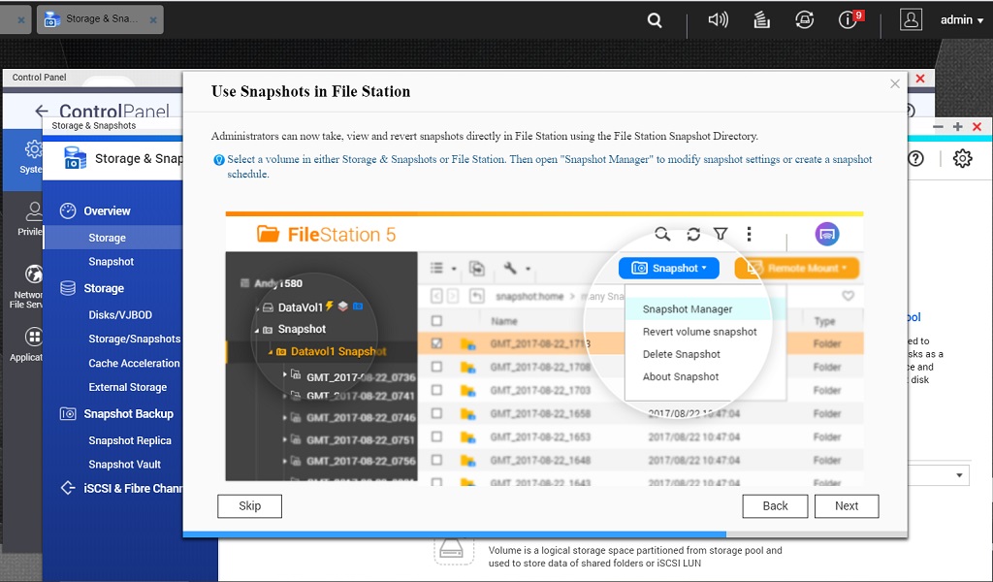993x582 pixels.
Task: Choose About Snapshot in illustrated menu
Action: [x=681, y=376]
